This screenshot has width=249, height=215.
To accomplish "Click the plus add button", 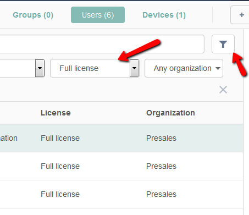I will (x=240, y=15).
